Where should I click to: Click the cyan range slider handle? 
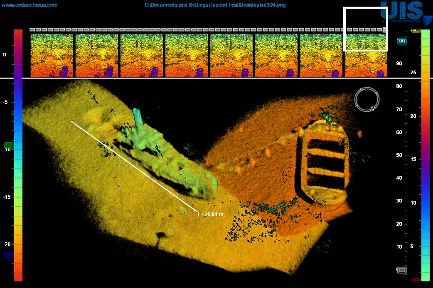pos(402,41)
